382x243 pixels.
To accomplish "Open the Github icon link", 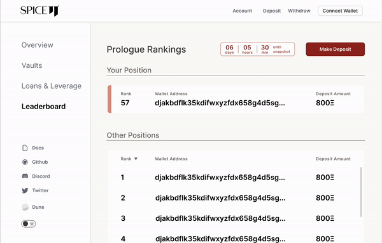I will coord(25,162).
